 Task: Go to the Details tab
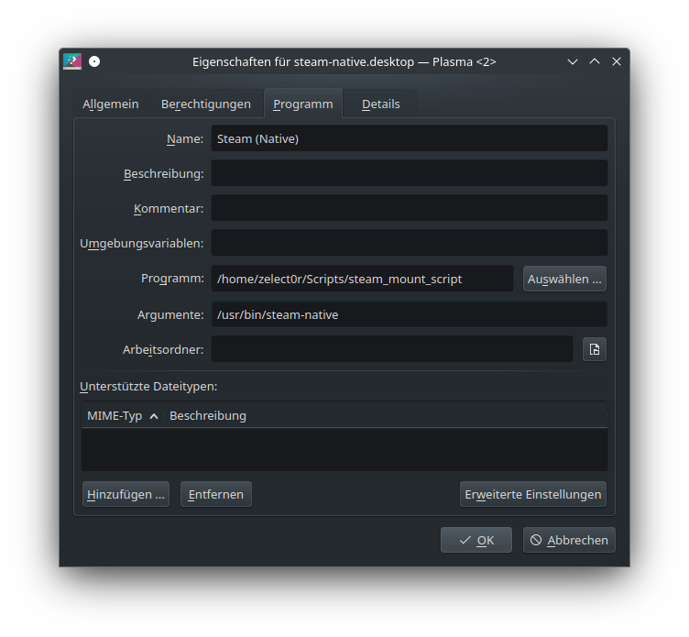click(x=381, y=104)
